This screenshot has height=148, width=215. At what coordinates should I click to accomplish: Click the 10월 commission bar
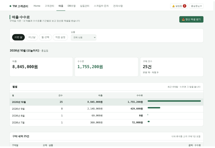click(174, 101)
